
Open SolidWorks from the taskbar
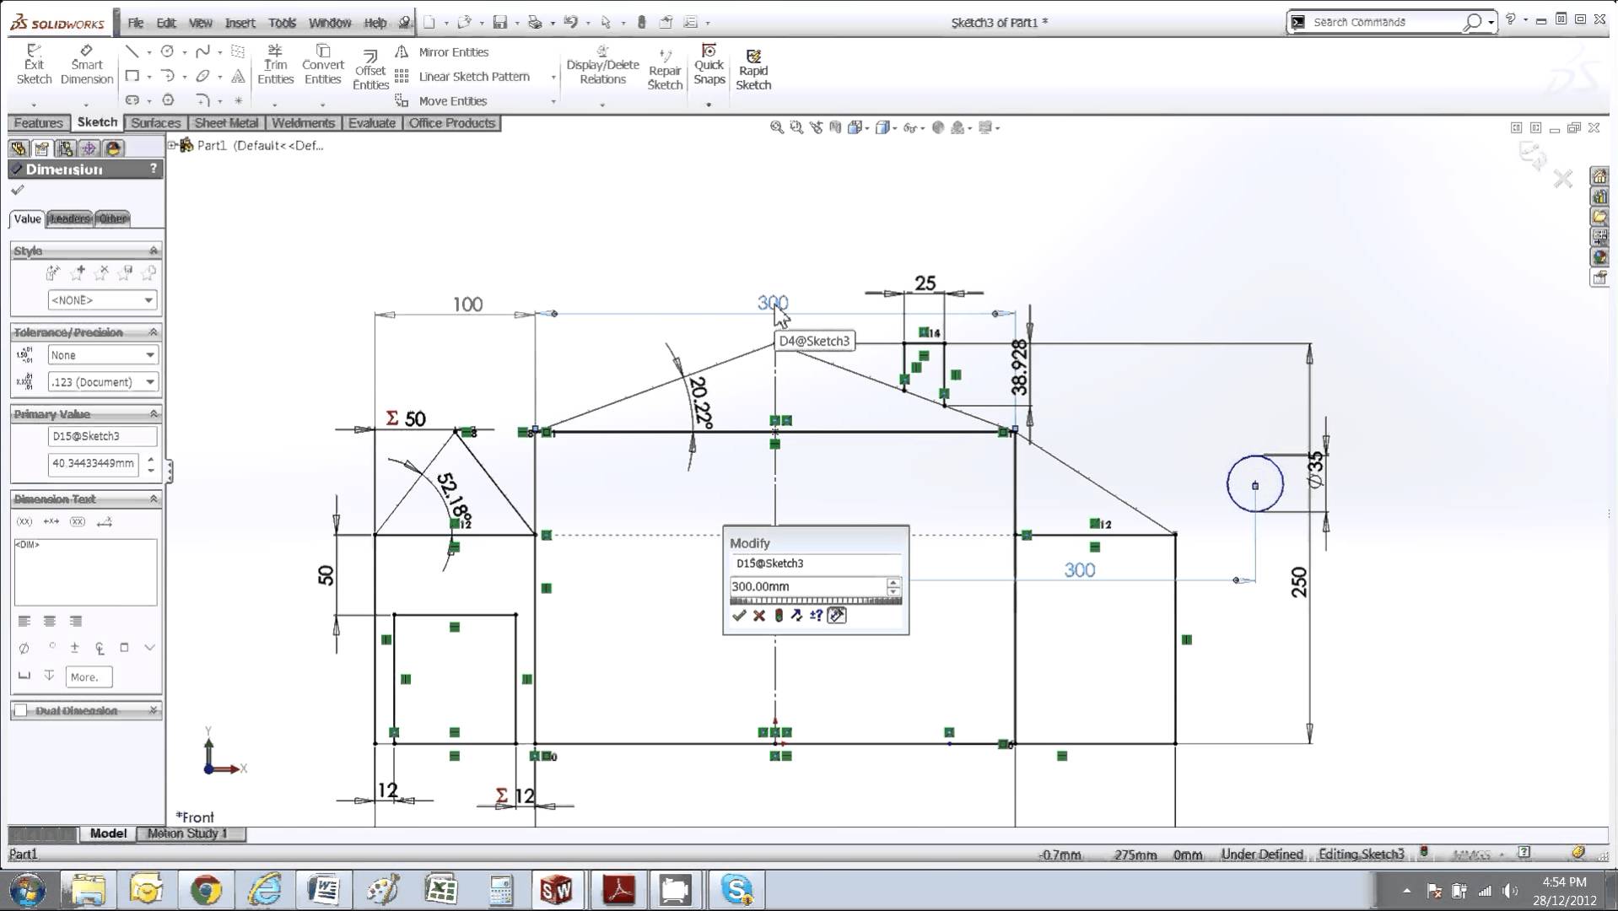coord(558,889)
